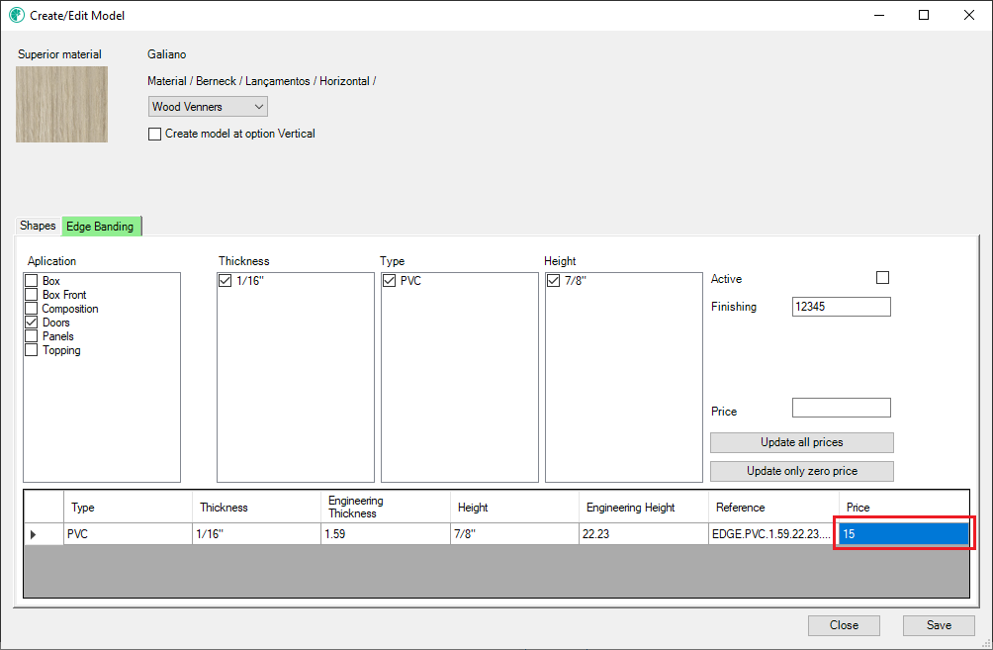Click the Finishing input field
This screenshot has height=650, width=993.
click(841, 307)
